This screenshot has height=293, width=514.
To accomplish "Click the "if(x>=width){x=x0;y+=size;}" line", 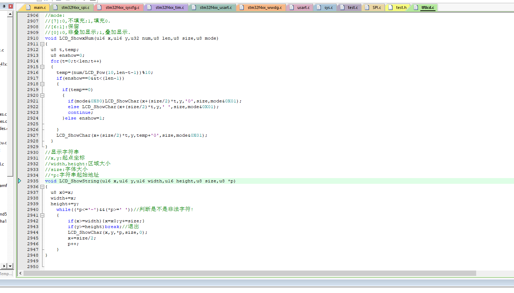I will (106, 221).
